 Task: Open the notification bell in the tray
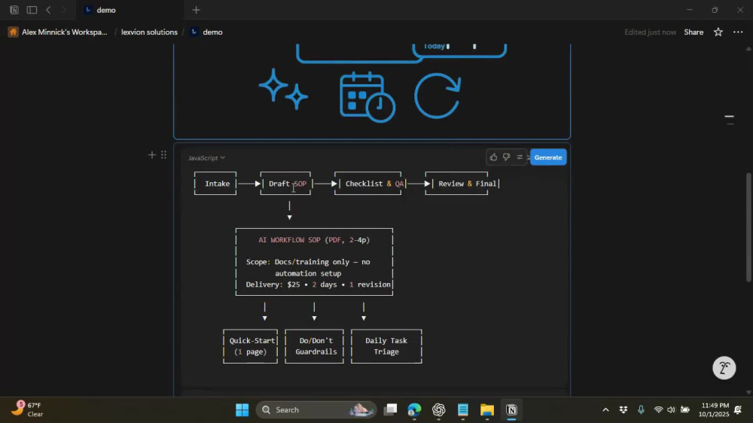(x=738, y=409)
